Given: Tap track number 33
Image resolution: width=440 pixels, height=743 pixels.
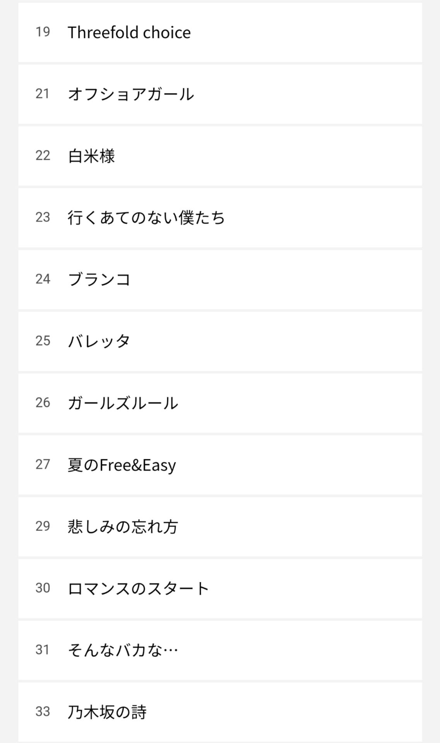Looking at the screenshot, I should (43, 712).
